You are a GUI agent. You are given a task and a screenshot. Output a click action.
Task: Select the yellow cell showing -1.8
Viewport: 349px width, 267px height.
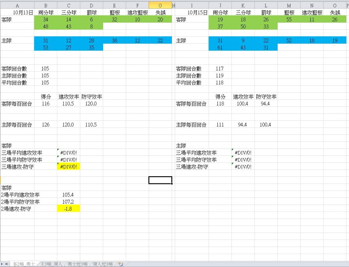[69, 209]
